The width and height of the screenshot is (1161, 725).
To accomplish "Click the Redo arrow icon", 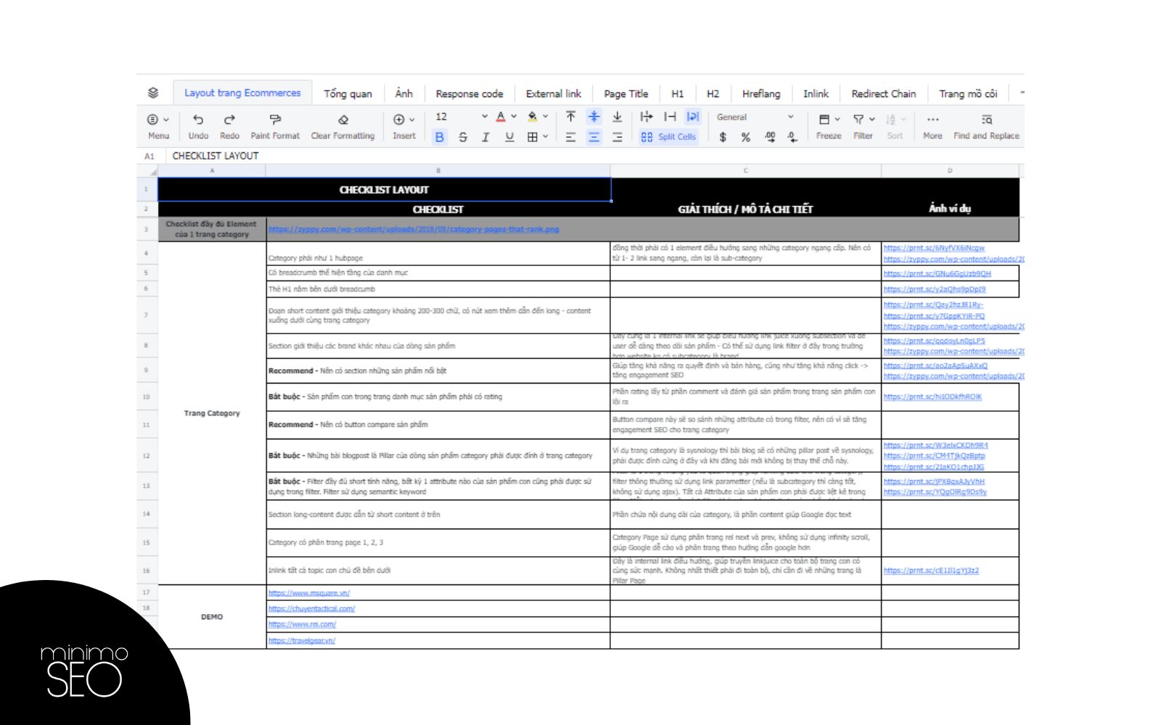I will [x=229, y=120].
